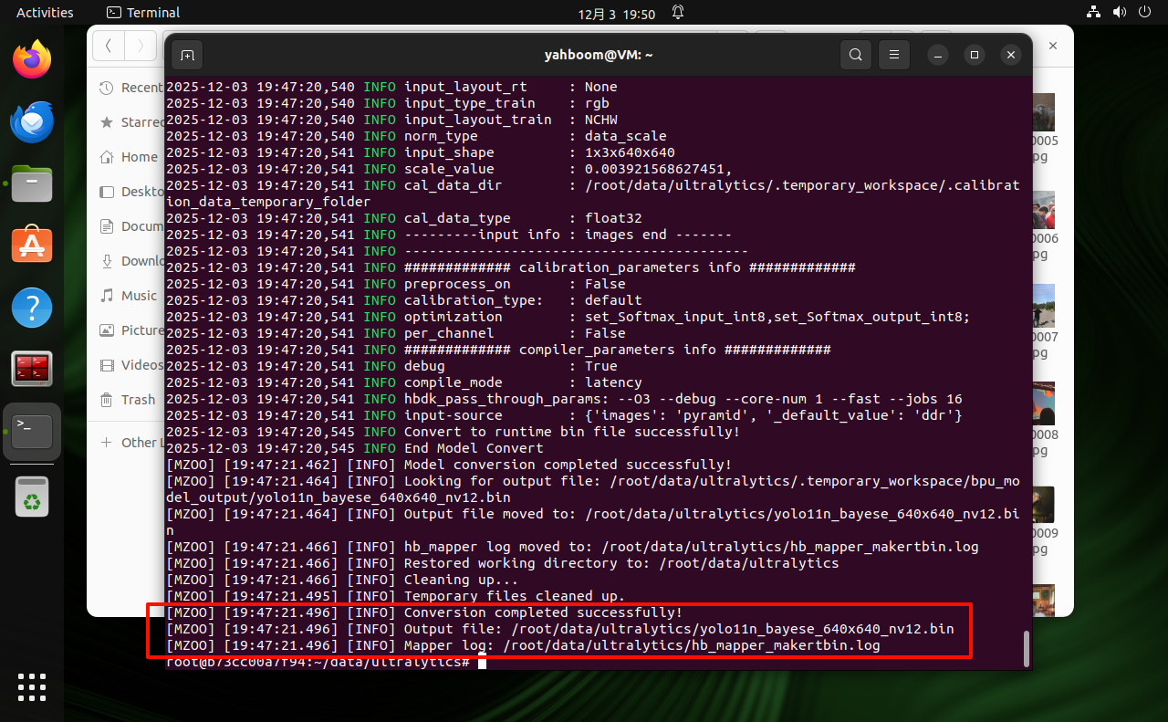The image size is (1168, 722).
Task: Go back in Files window
Action: (109, 45)
